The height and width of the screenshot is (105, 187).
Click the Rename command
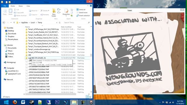click(x=45, y=15)
